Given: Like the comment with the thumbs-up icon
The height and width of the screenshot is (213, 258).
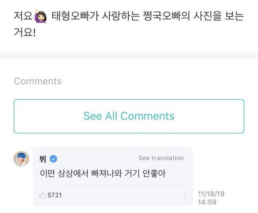Looking at the screenshot, I should 42,195.
